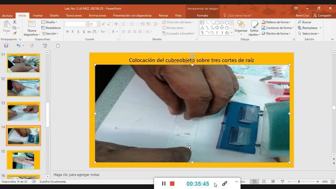The image size is (336, 189).
Task: Click the Redo icon in quick access toolbar
Action: pyautogui.click(x=31, y=46)
